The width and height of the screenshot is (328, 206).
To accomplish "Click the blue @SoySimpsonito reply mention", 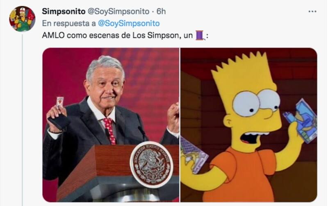I will point(129,23).
